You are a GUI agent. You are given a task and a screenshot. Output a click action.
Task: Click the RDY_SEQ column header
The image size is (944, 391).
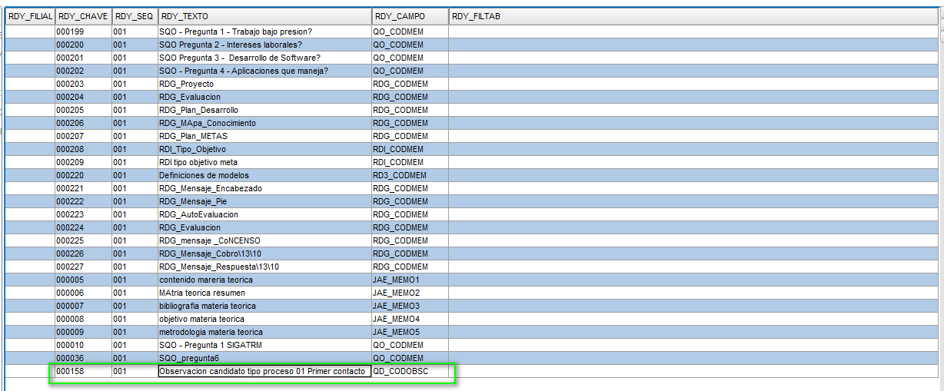pos(135,16)
